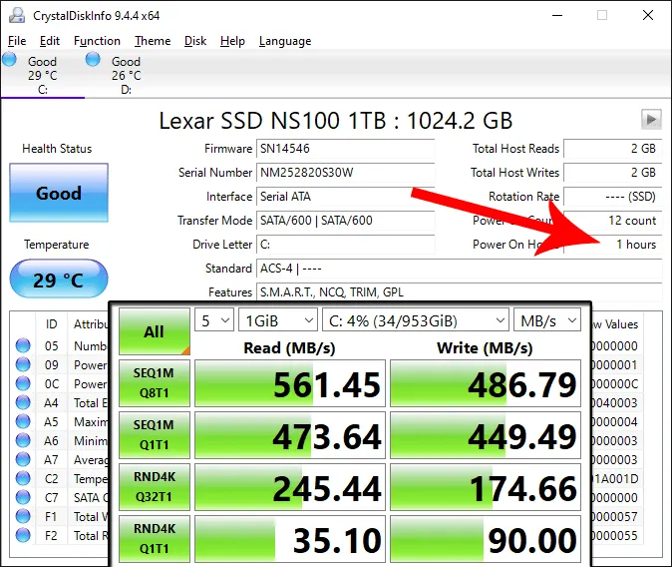Image resolution: width=672 pixels, height=567 pixels.
Task: Click the status orb for attribute A6
Action: click(x=23, y=440)
